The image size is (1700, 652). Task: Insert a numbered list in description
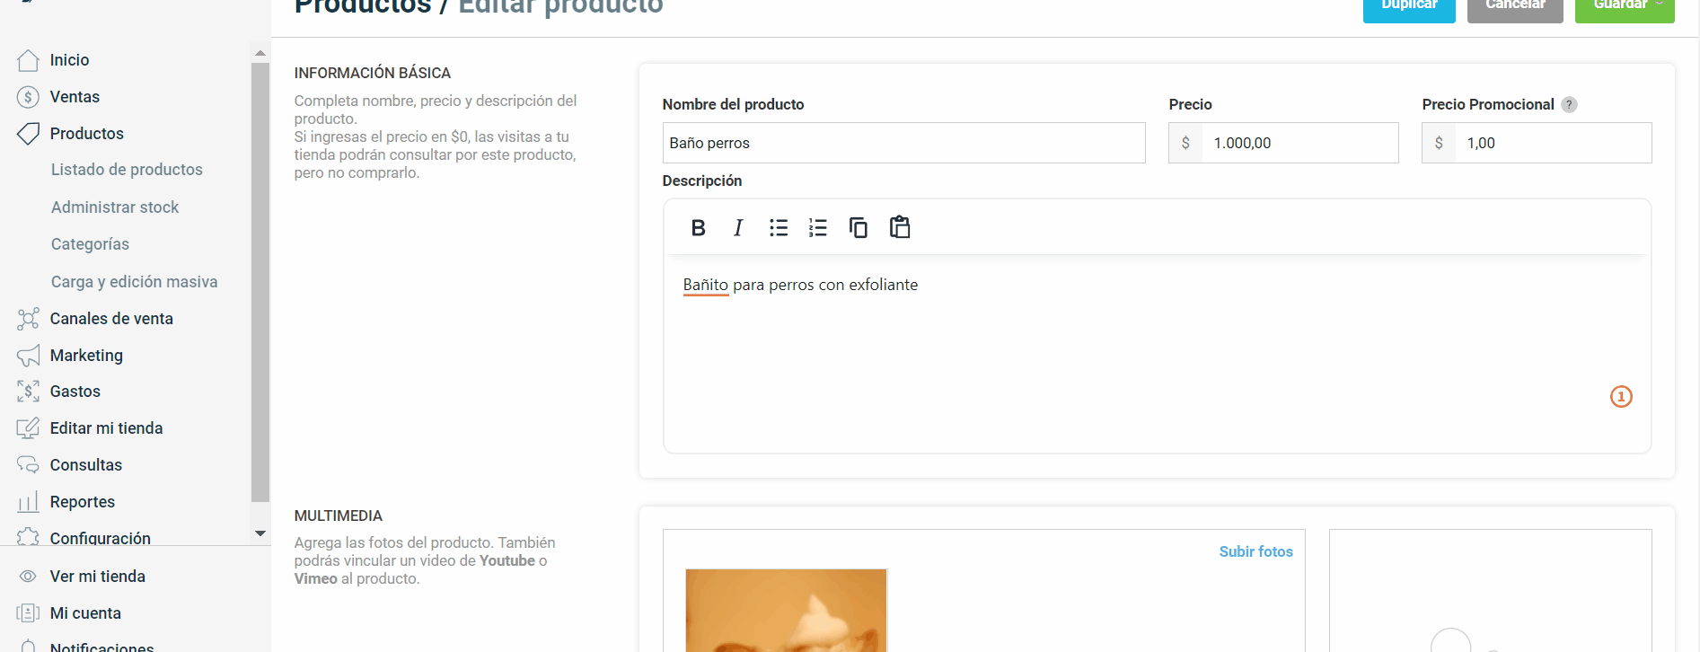(x=817, y=228)
